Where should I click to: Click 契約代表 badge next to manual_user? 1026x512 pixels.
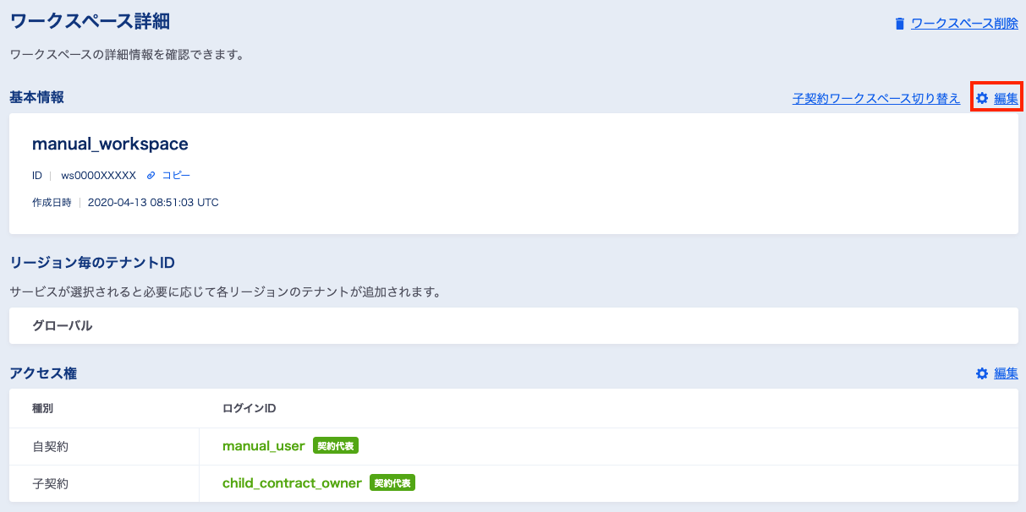click(x=336, y=446)
